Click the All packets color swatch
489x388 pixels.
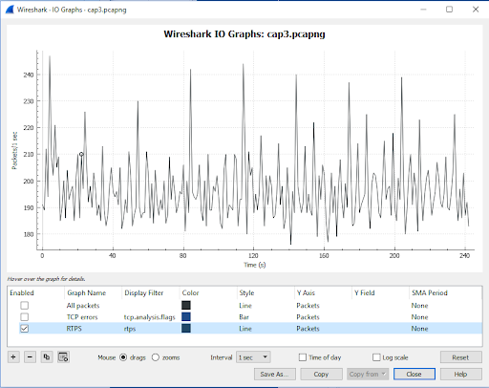pyautogui.click(x=186, y=306)
